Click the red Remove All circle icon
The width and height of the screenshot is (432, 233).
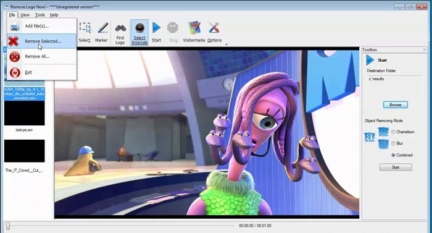15,57
